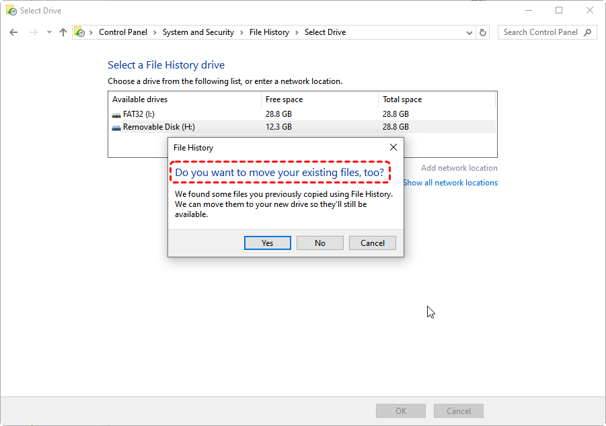Open Show all network locations link
Screen dimensions: 606x426
pyautogui.click(x=451, y=183)
